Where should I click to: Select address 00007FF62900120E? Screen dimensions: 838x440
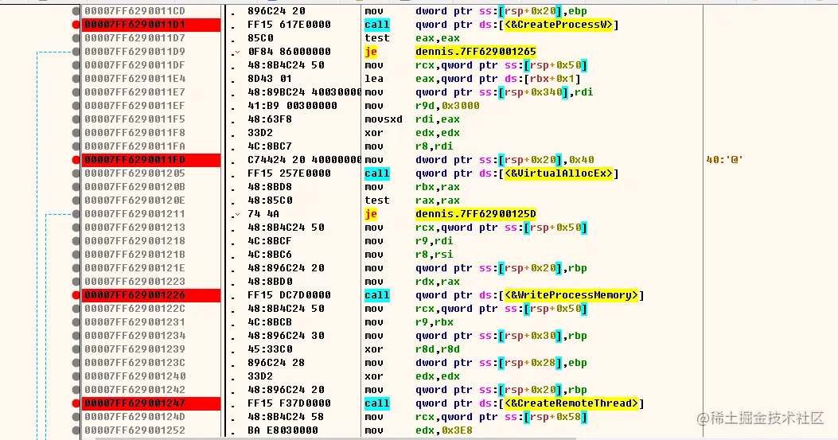tap(134, 201)
